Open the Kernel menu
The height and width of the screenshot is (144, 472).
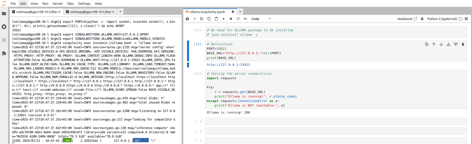(x=58, y=3)
